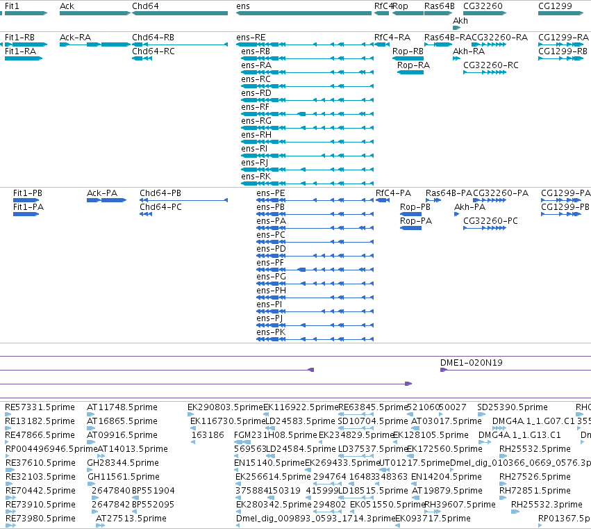
Task: Select transcript label Fit1-RA
Action: (20, 51)
